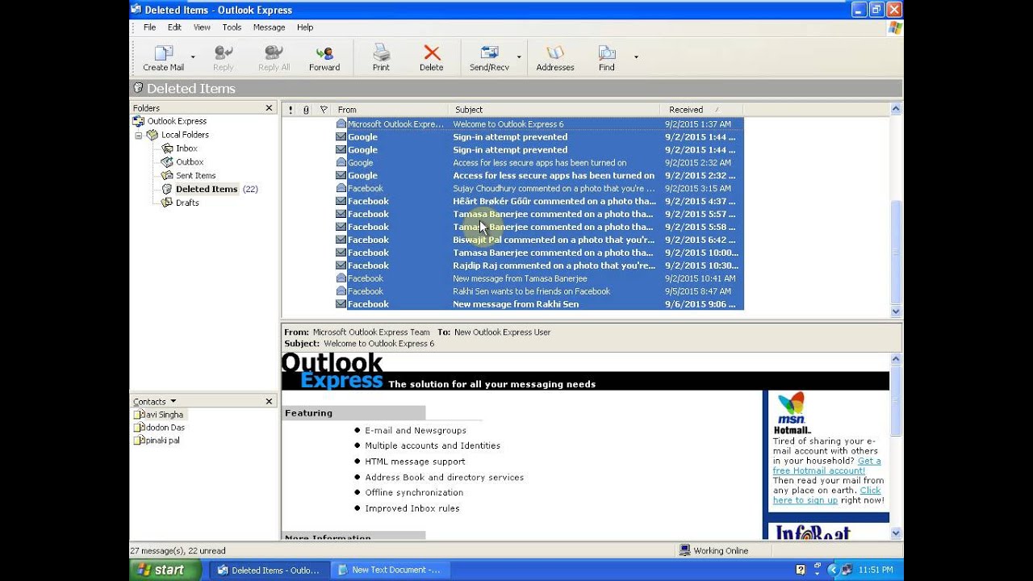This screenshot has height=581, width=1033.
Task: Open the Get a free Hotmail account link
Action: click(826, 466)
